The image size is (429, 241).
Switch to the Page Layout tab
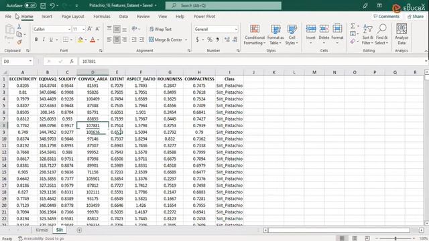pyautogui.click(x=73, y=16)
